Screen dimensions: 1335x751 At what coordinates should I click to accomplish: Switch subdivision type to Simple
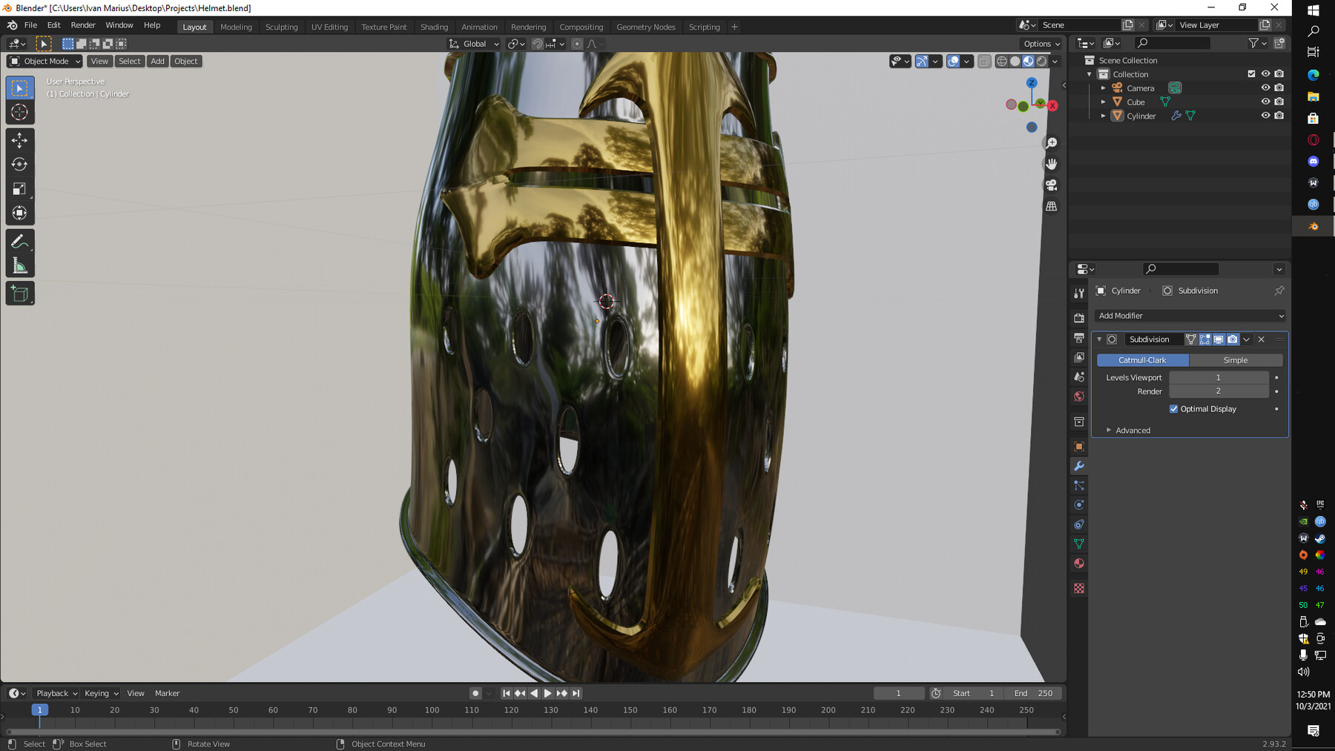pos(1236,360)
